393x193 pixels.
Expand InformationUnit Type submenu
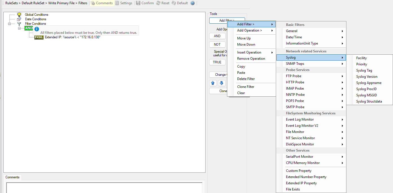pos(311,43)
